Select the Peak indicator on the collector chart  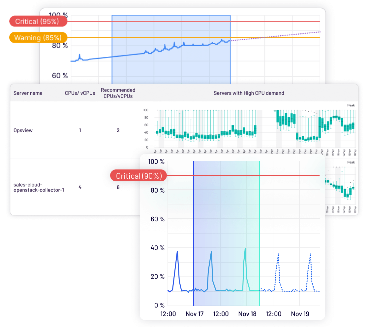pos(351,162)
